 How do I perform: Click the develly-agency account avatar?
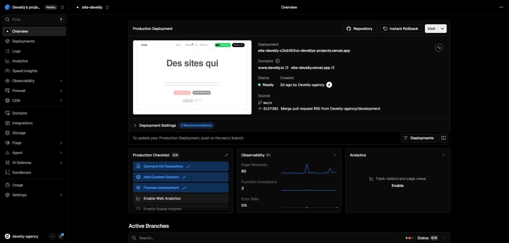coord(7,236)
